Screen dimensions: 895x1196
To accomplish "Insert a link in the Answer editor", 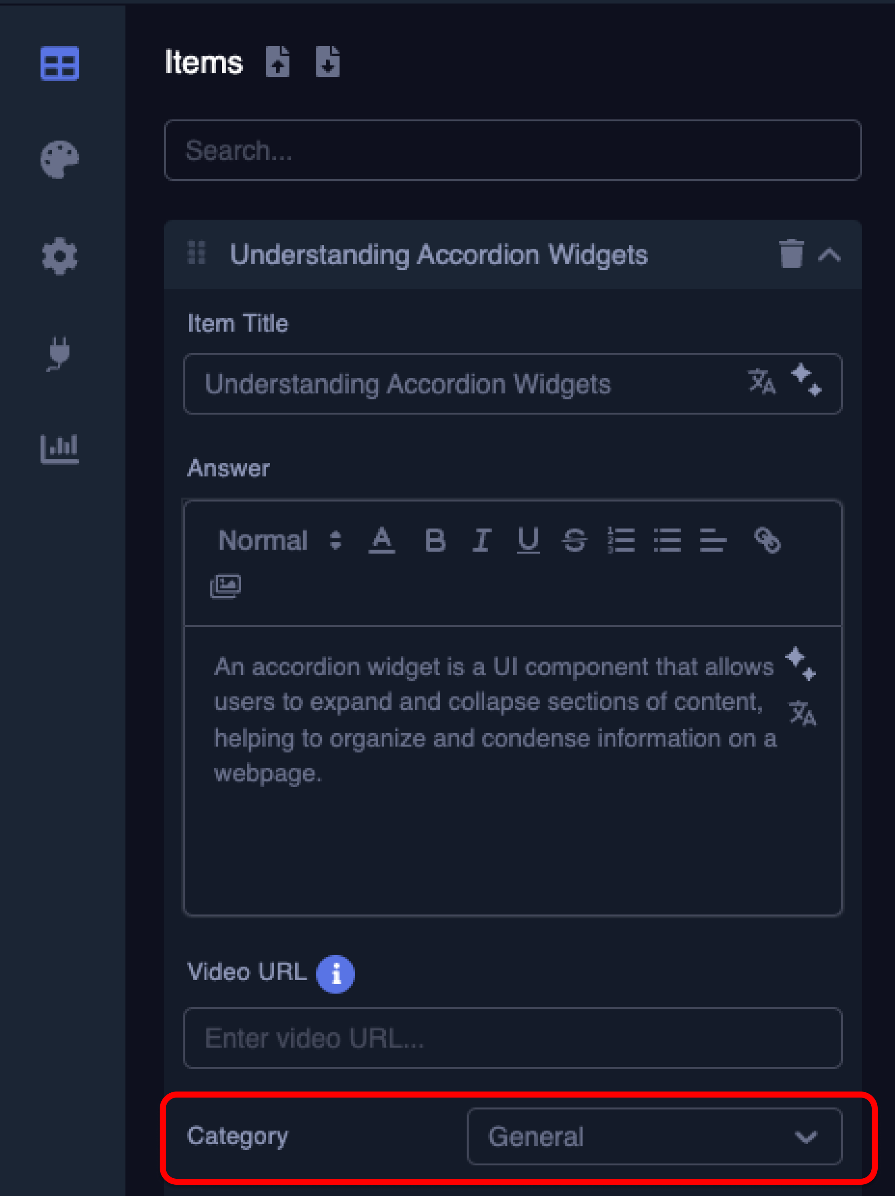I will coord(767,540).
